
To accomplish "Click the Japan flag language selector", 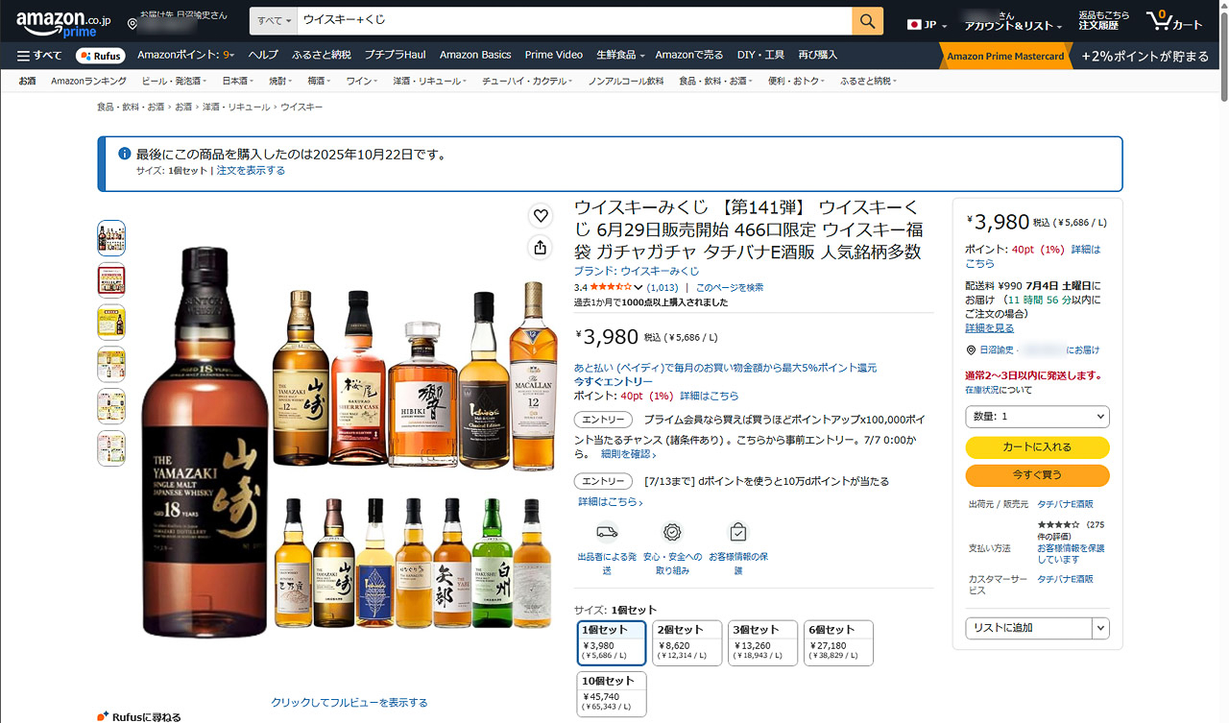I will click(926, 24).
